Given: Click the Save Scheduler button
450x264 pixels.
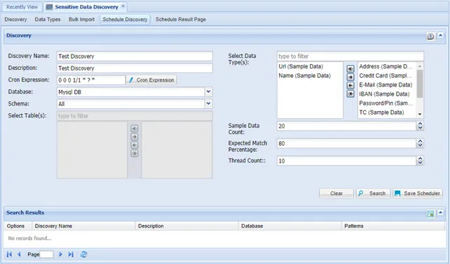Looking at the screenshot, I should (418, 193).
